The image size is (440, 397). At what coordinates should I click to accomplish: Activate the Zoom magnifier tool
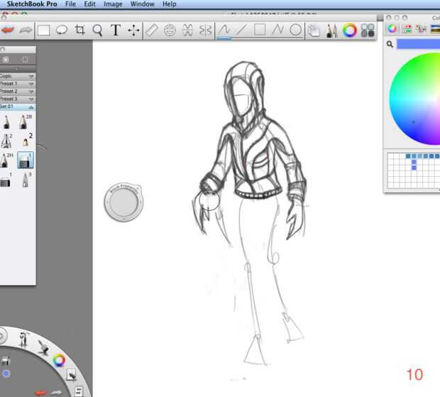[98, 30]
